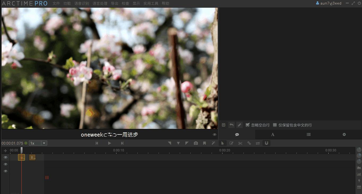
Task: Enable the 仅保留包含中文的行 checkbox
Action: (275, 125)
